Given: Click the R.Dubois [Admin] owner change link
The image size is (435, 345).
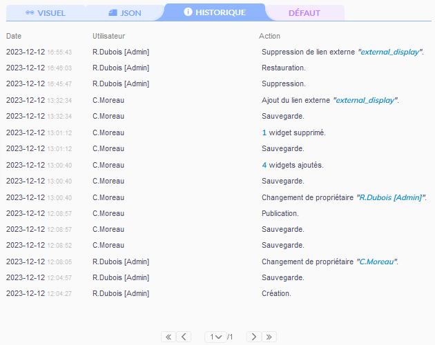Looking at the screenshot, I should (x=390, y=197).
